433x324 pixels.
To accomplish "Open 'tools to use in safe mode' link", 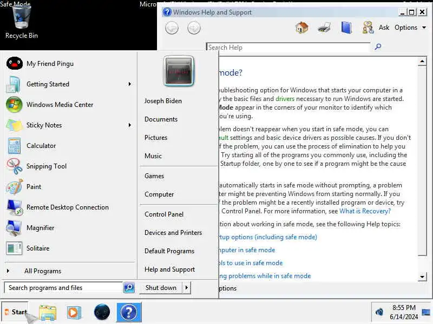I will (x=251, y=263).
